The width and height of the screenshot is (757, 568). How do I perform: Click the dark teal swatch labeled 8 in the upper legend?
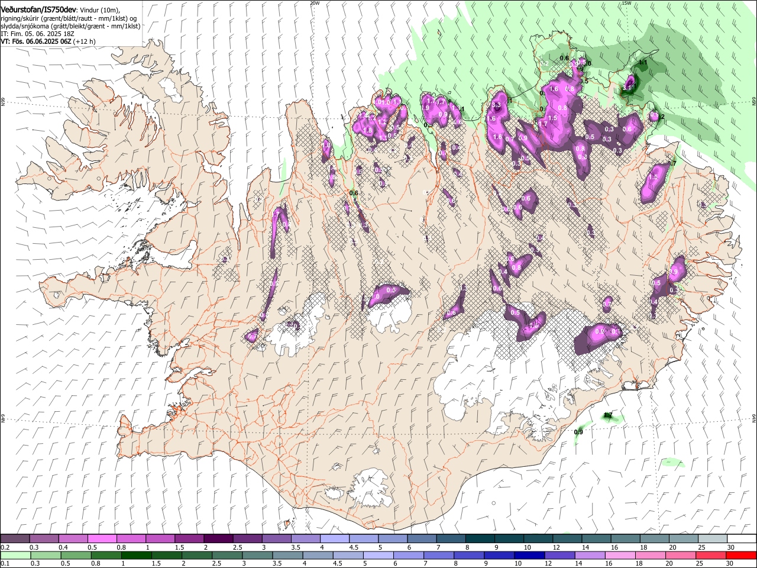(x=480, y=539)
